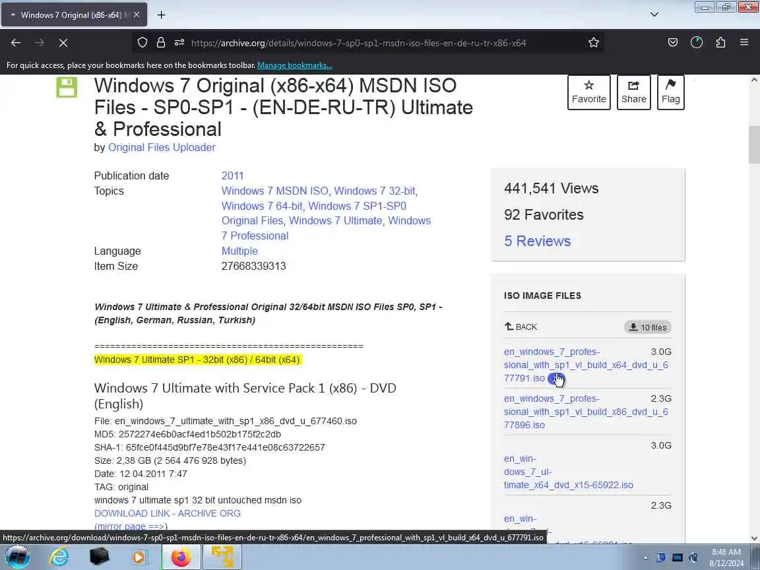
Task: Stop loading the page
Action: pos(63,43)
